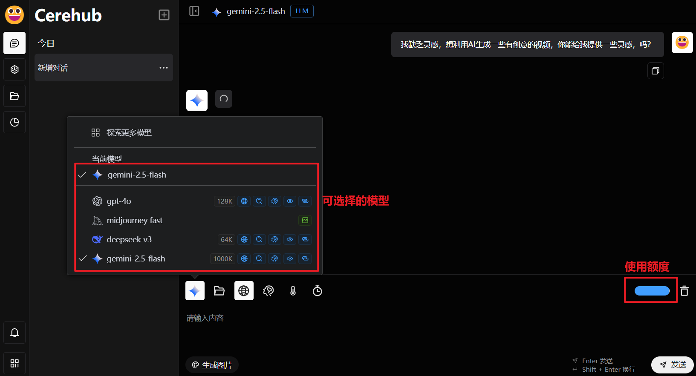This screenshot has width=696, height=376.
Task: Click link icon on gemini-2.5-flash 1000K row
Action: point(305,258)
